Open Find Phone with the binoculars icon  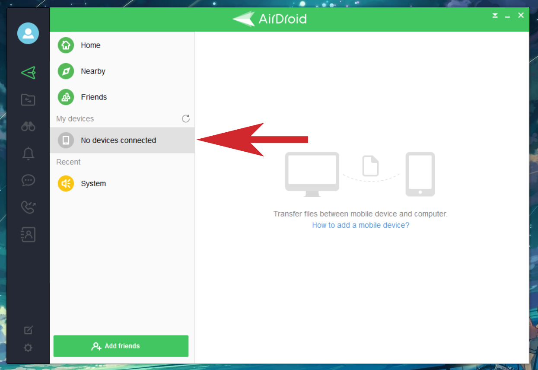(28, 126)
